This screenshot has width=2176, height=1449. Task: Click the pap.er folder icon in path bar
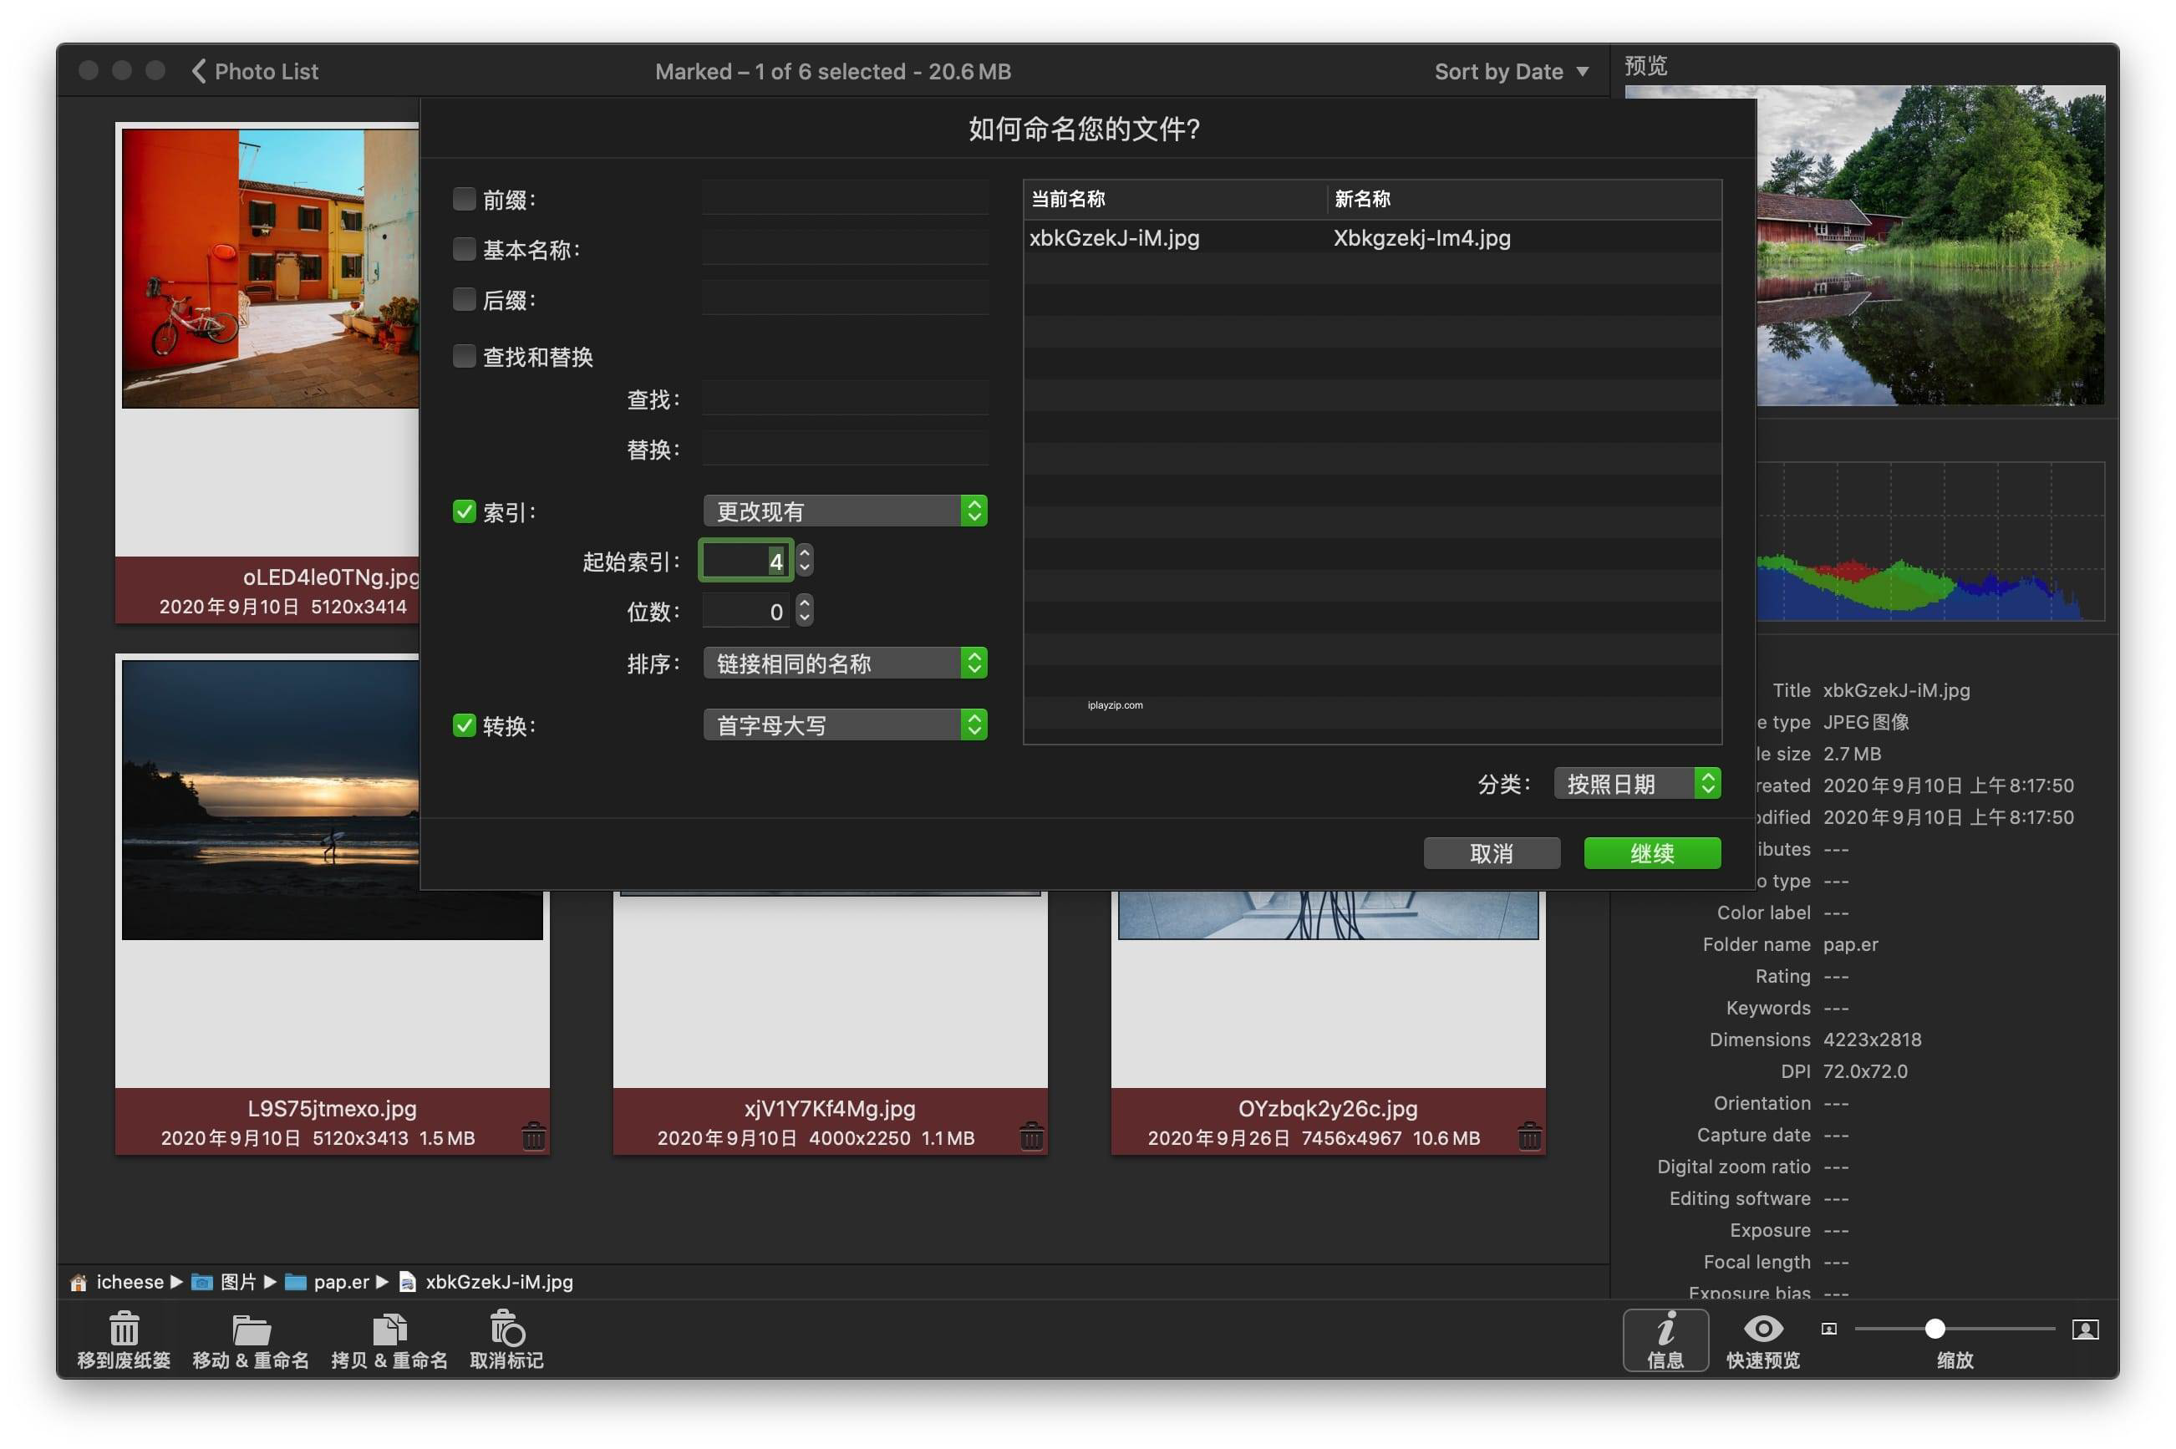pos(296,1282)
